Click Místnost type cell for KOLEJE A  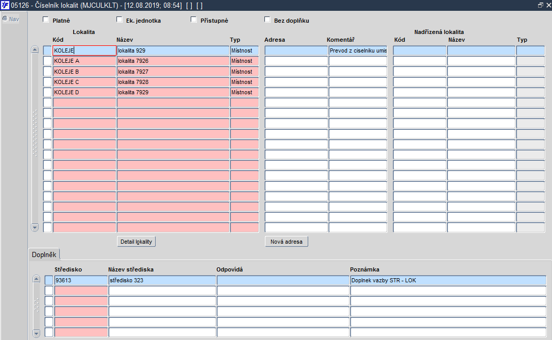pos(244,61)
